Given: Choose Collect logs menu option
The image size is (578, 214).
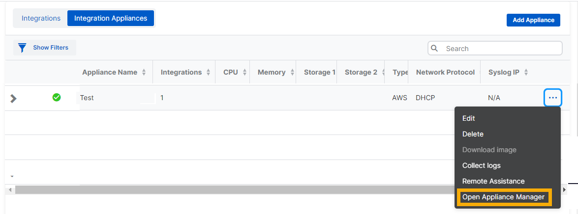Looking at the screenshot, I should coord(481,165).
